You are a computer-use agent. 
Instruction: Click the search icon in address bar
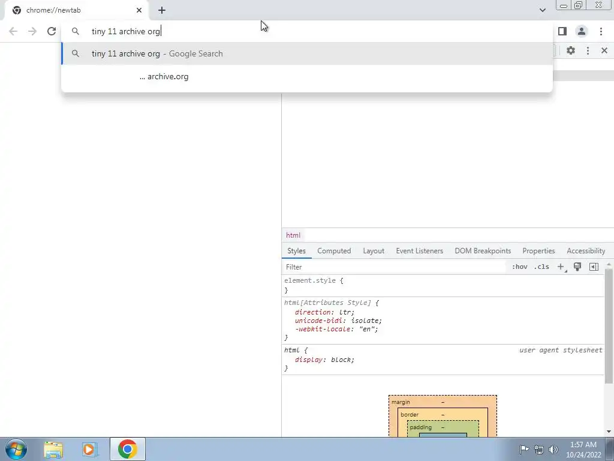pyautogui.click(x=76, y=31)
